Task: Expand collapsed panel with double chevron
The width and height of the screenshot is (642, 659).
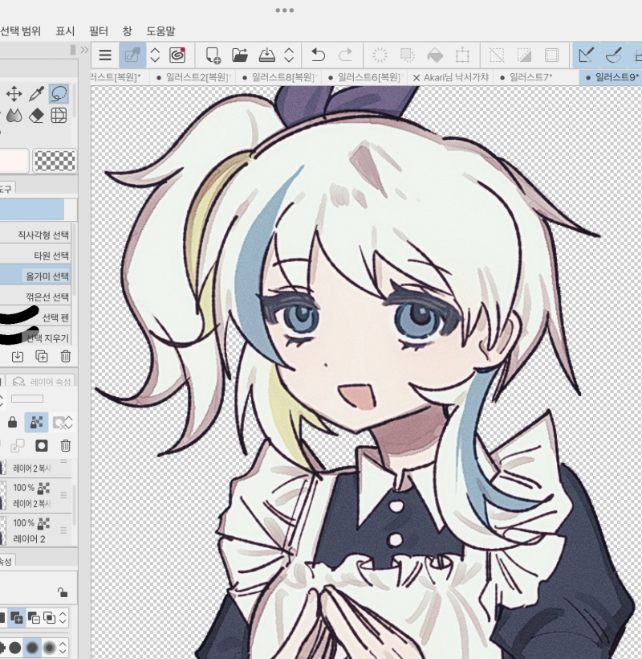Action: tap(83, 50)
